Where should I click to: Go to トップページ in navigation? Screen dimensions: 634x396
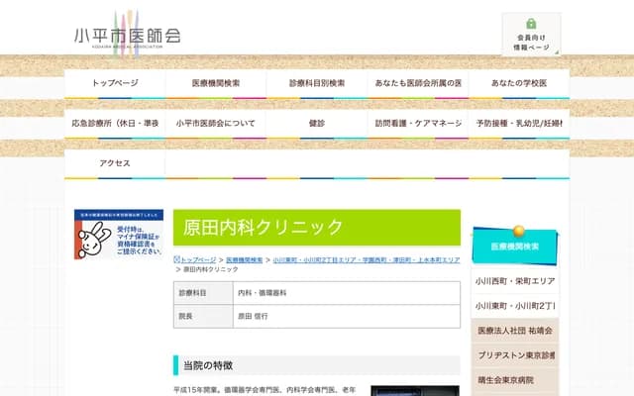[x=115, y=84]
